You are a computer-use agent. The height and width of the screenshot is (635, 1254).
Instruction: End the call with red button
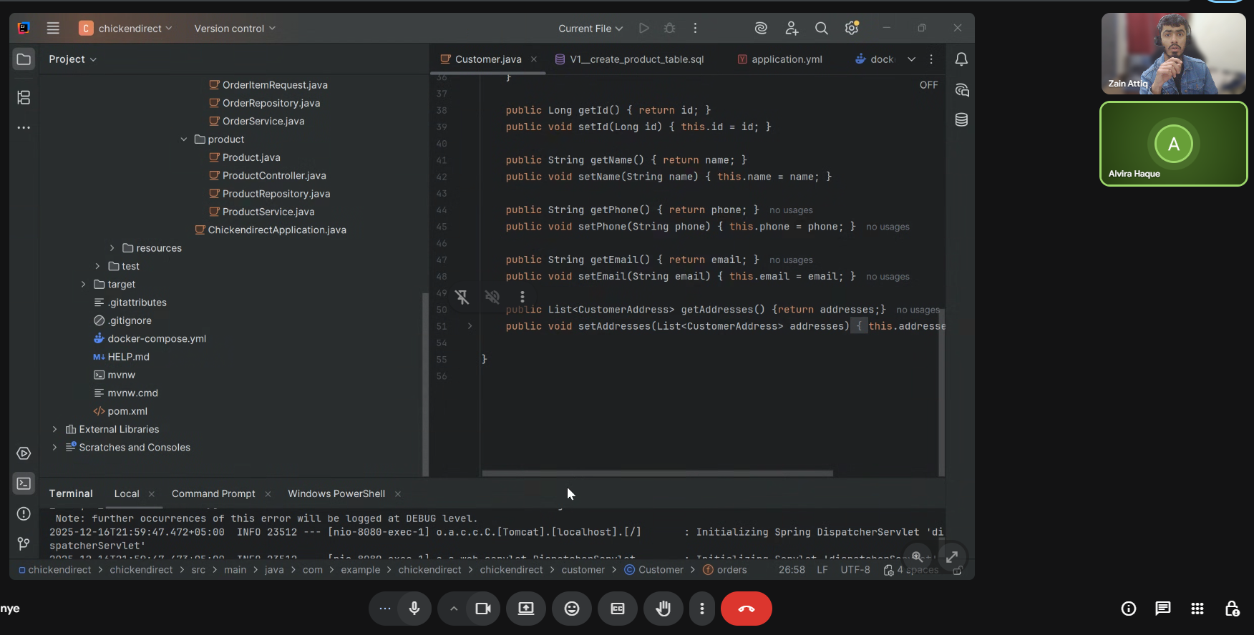(x=746, y=609)
